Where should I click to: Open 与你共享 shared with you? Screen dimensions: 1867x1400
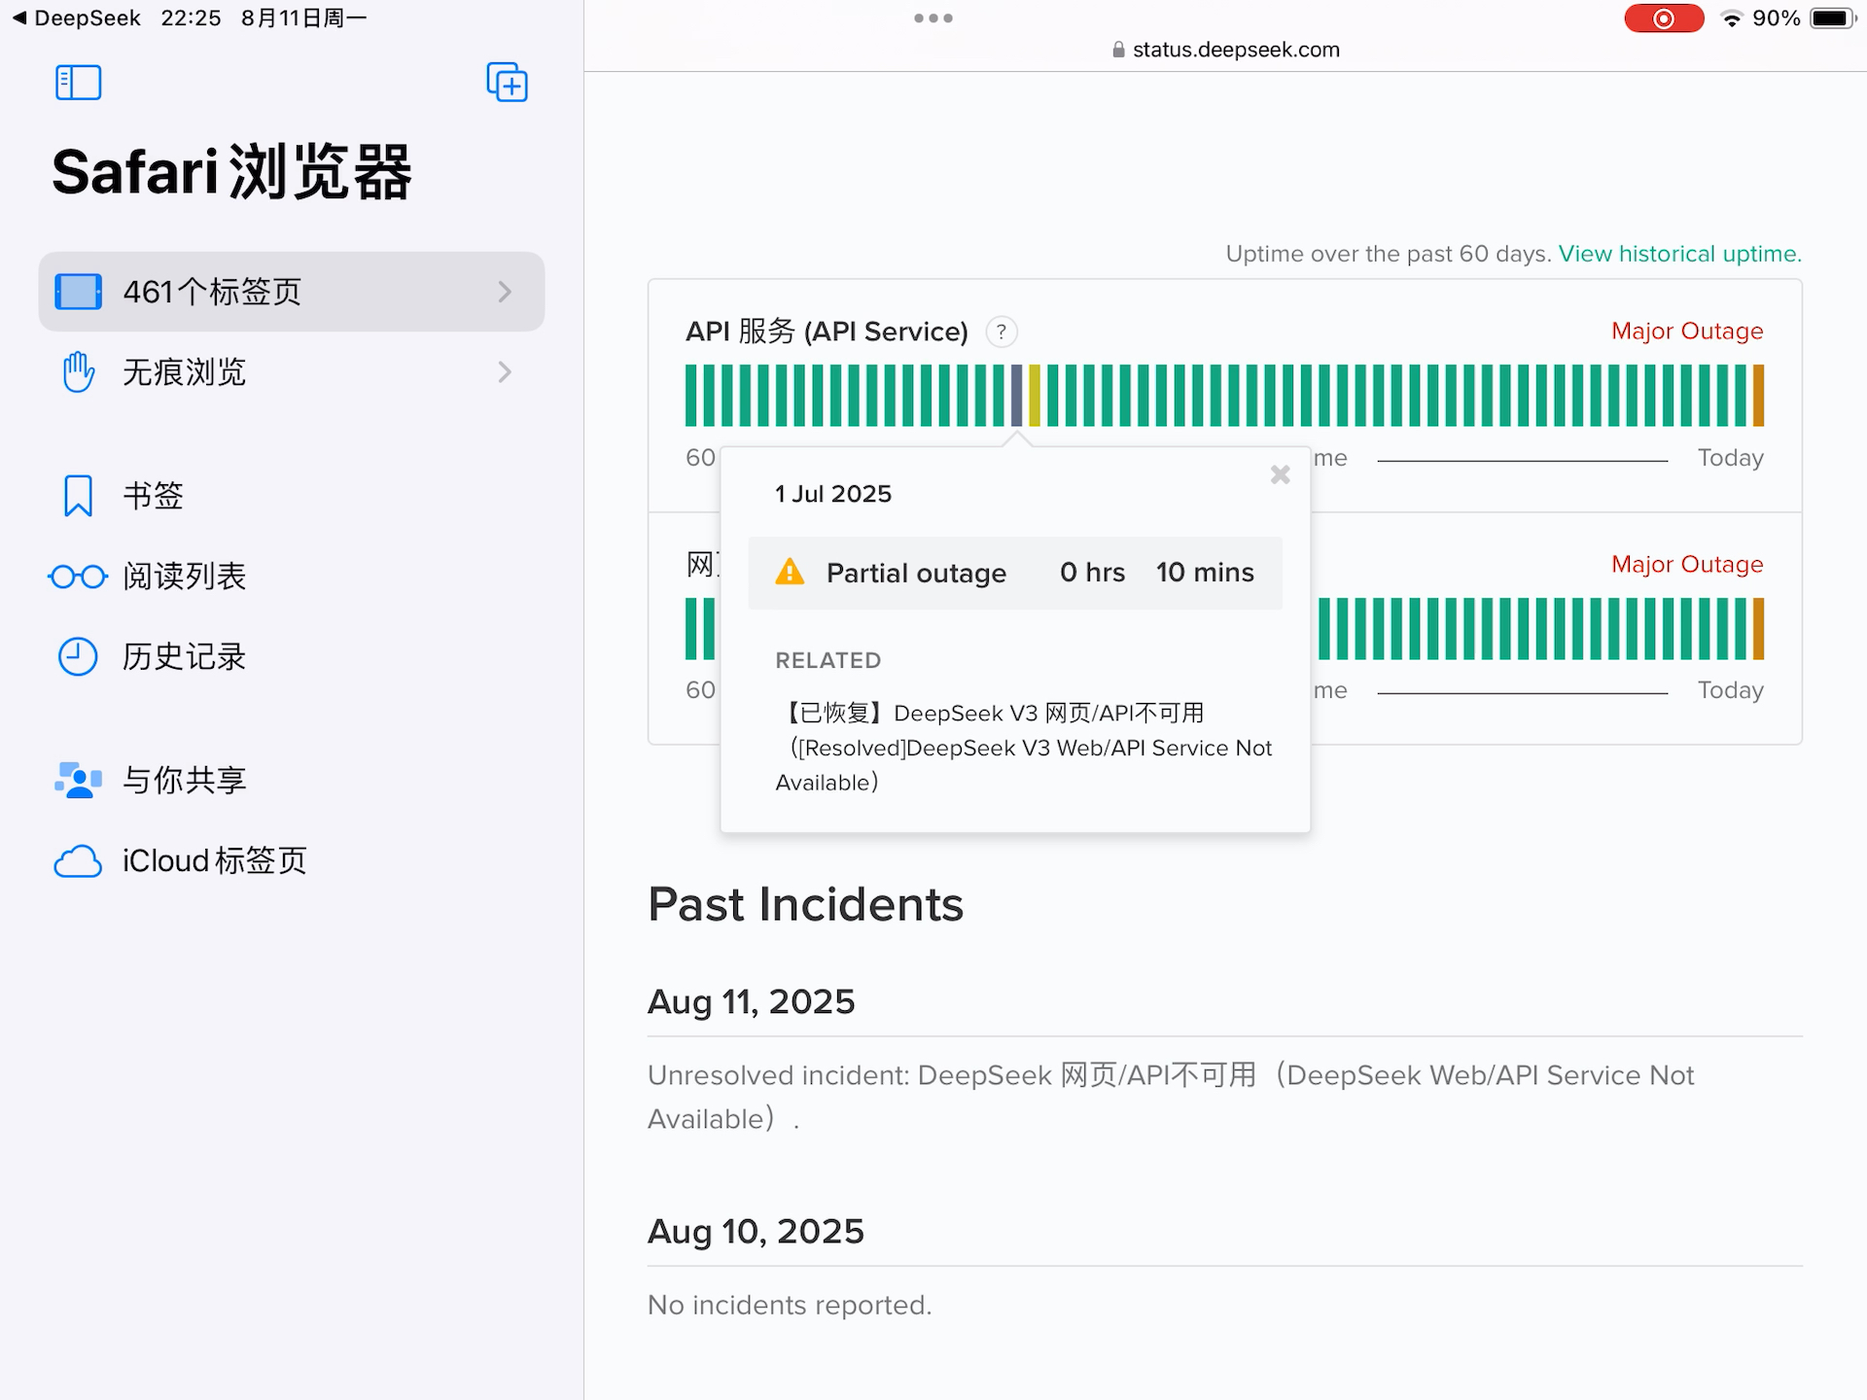click(x=292, y=780)
